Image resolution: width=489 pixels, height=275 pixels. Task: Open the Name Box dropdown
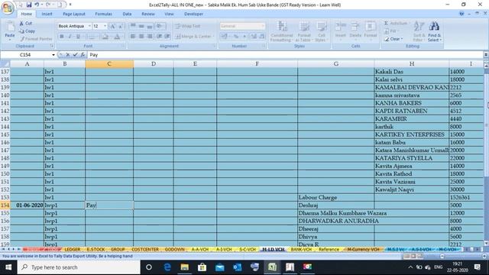tap(53, 55)
